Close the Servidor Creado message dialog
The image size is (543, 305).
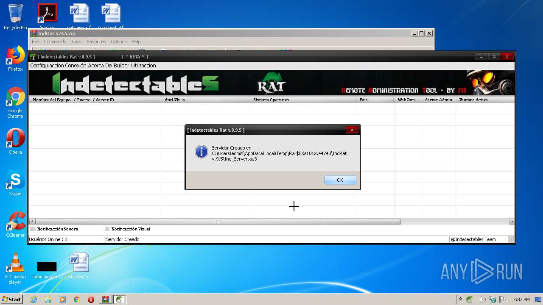tap(352, 130)
